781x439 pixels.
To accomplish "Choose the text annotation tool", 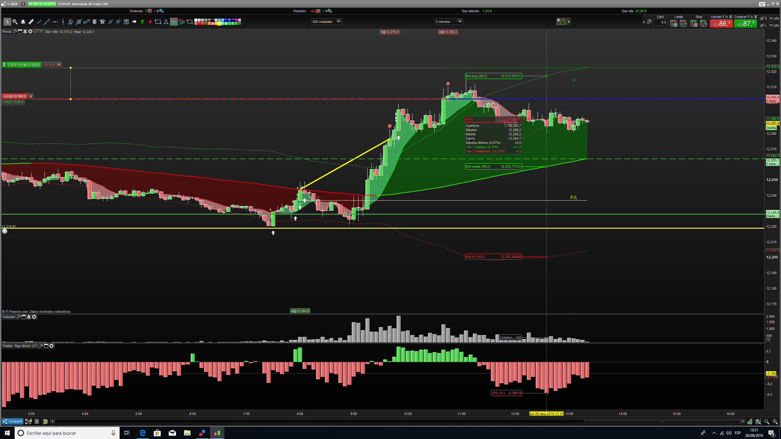I will pos(126,22).
